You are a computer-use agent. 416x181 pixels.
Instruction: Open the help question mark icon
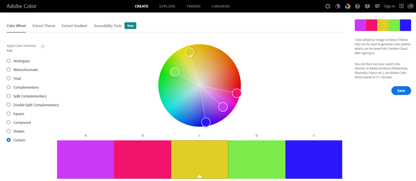[357, 6]
